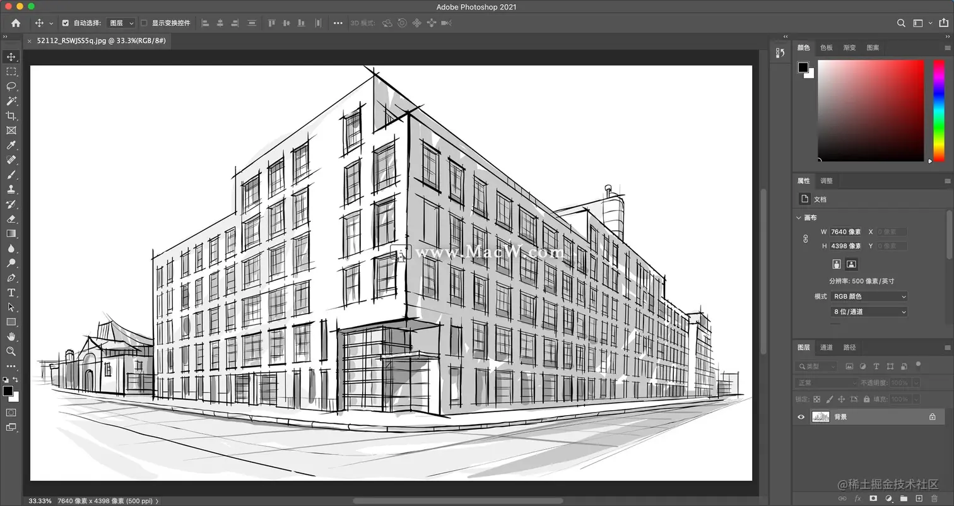Viewport: 954px width, 506px height.
Task: Toggle the 自动选择 checkbox
Action: click(x=65, y=23)
